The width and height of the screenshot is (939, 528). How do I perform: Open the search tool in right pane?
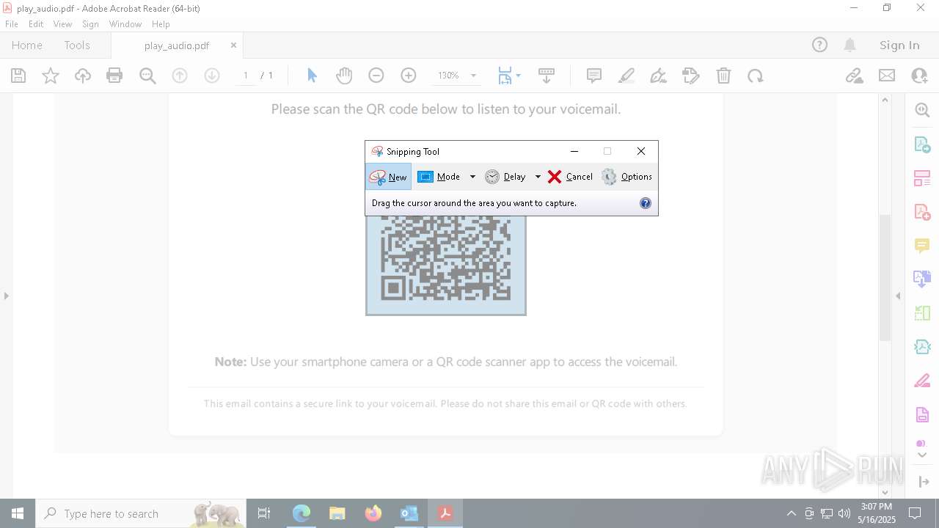click(x=922, y=110)
